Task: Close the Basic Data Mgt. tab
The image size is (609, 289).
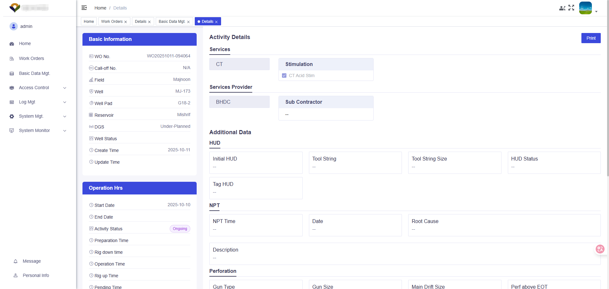Action: click(x=188, y=22)
